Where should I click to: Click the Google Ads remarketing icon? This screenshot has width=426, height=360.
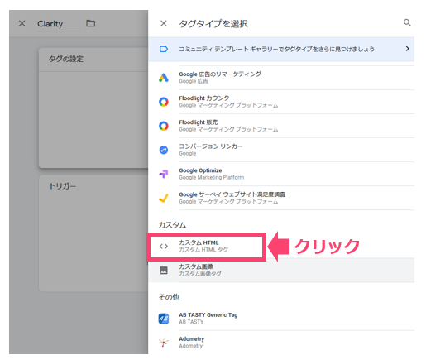(x=164, y=78)
